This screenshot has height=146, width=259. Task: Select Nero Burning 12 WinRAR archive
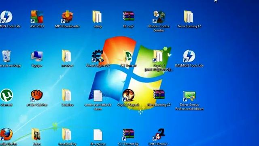(159, 94)
